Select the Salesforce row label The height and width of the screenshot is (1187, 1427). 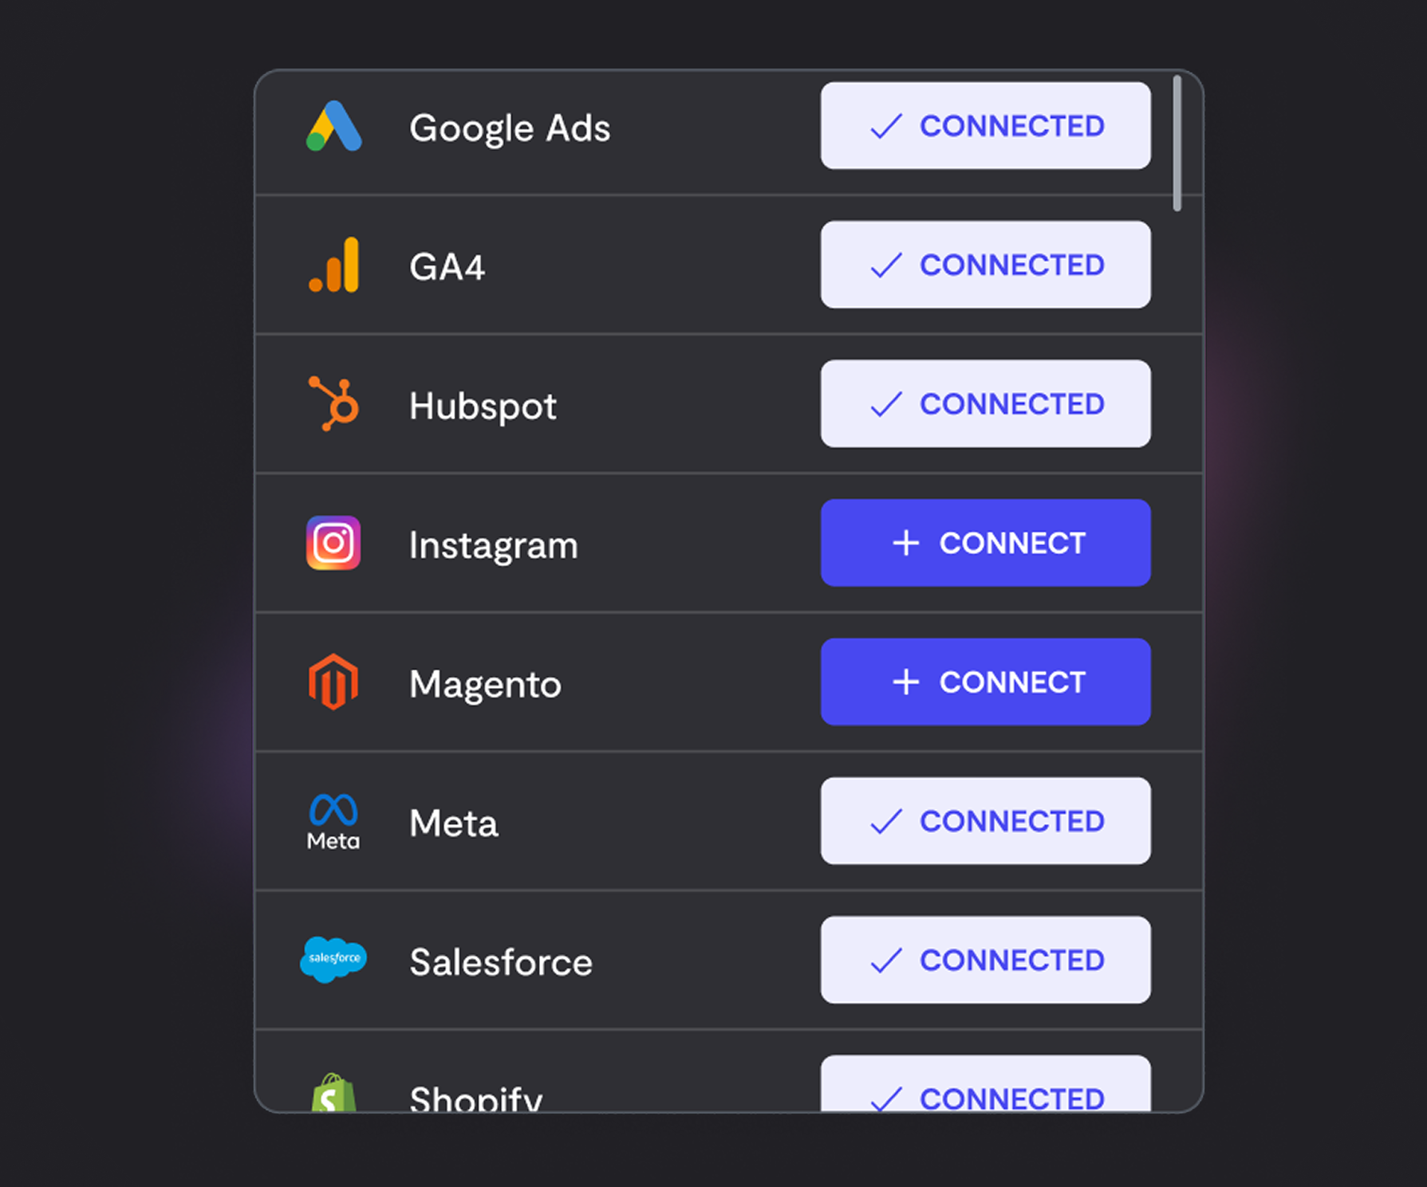coord(501,961)
